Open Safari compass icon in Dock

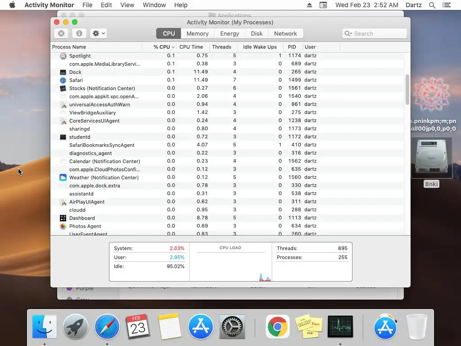107,327
